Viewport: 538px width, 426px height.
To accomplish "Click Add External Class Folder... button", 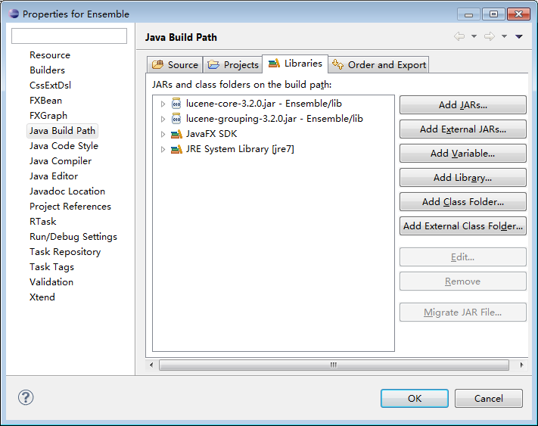I will pos(463,225).
